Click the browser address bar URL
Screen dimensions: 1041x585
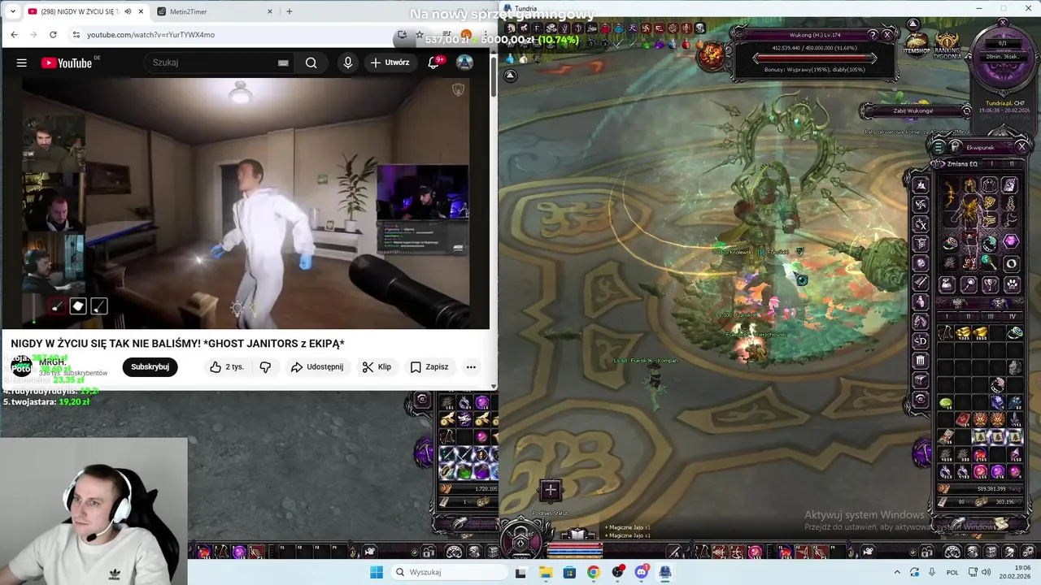coord(150,35)
